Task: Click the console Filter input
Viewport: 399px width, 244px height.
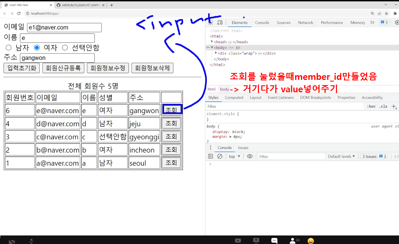Action: coord(291,156)
